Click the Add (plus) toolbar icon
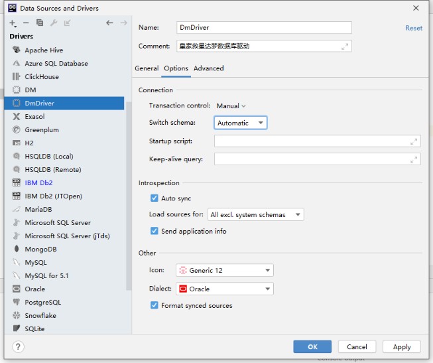This screenshot has width=433, height=363. click(13, 23)
